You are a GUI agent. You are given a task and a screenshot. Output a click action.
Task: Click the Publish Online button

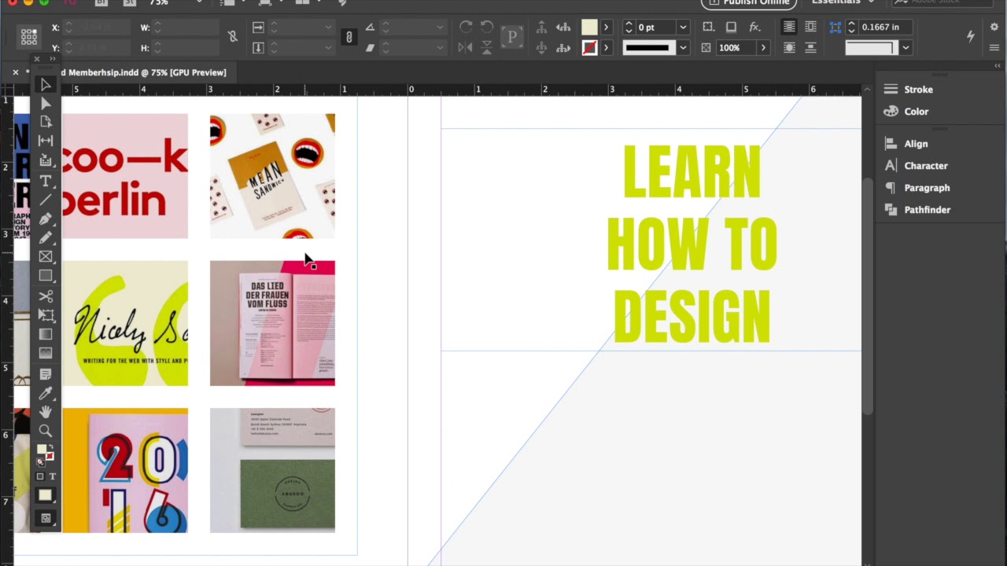pos(748,3)
